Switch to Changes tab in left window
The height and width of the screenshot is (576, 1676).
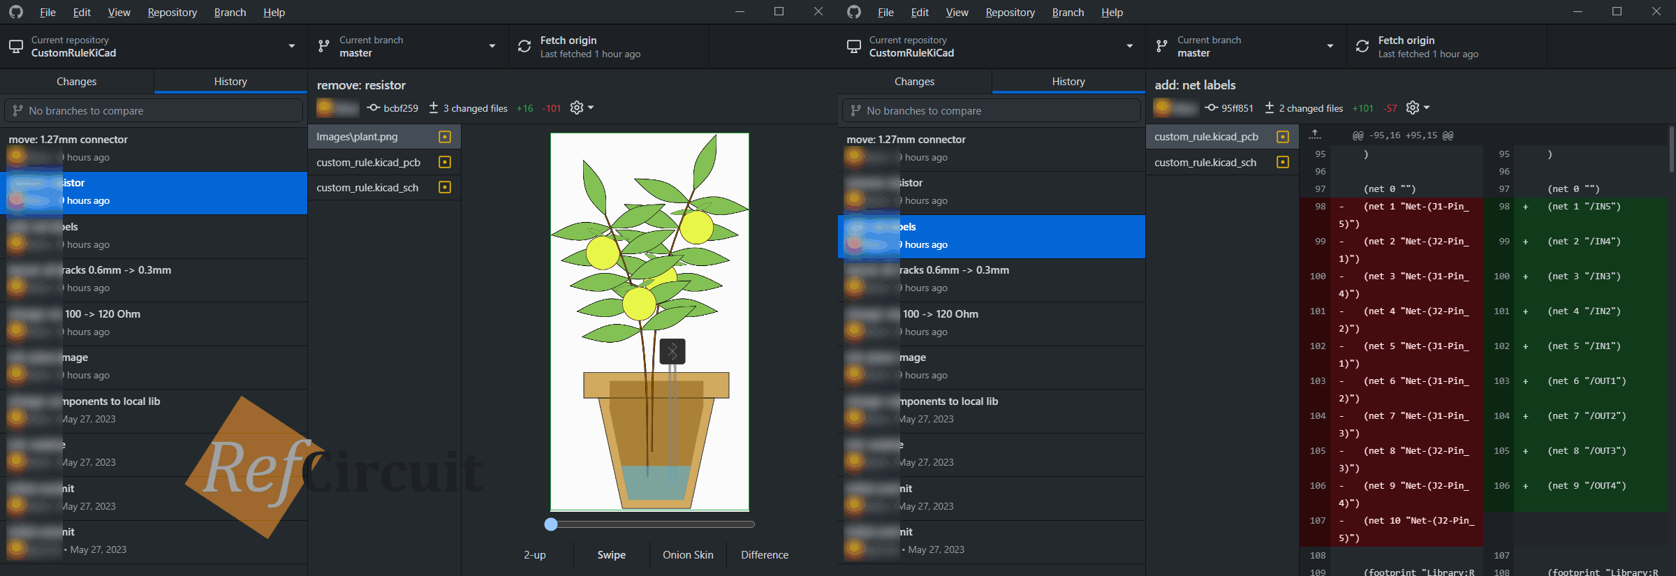pos(77,82)
